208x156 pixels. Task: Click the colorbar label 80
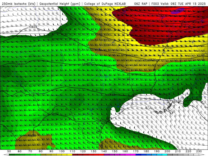41,151
